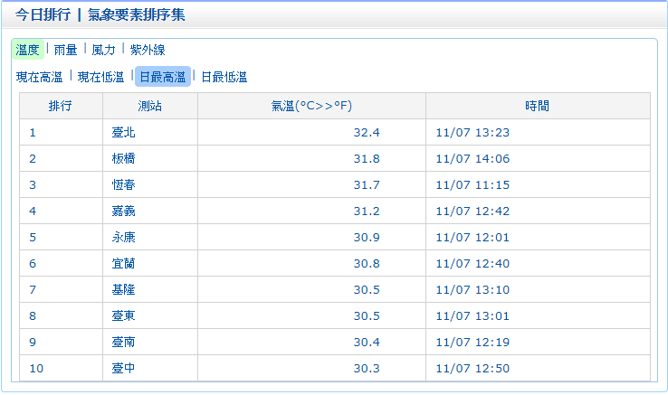Switch to the 風力 tab
The image size is (668, 395).
click(103, 50)
